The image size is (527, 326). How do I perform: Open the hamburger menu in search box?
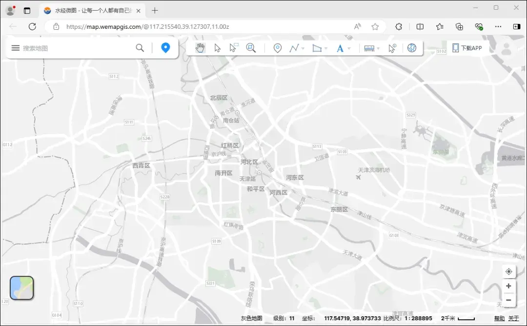(16, 48)
